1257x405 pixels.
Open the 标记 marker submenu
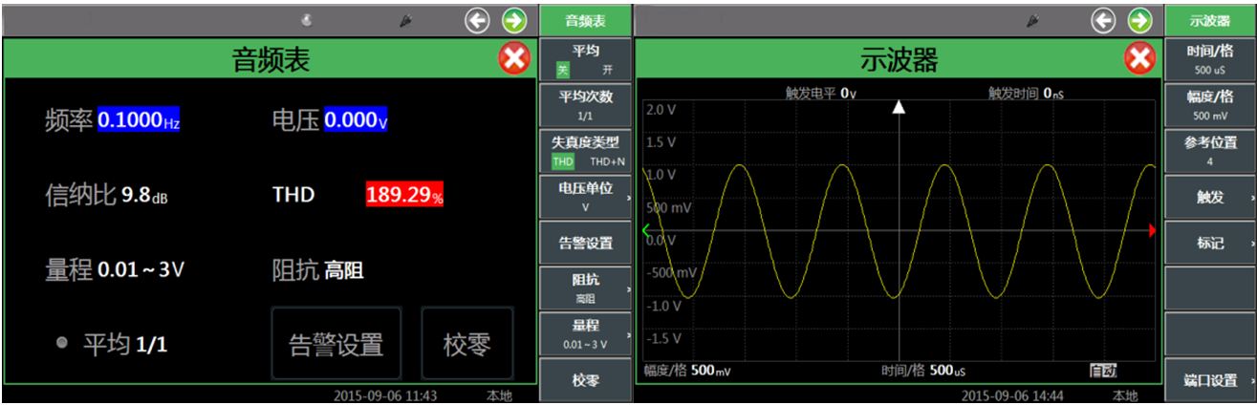[1210, 244]
